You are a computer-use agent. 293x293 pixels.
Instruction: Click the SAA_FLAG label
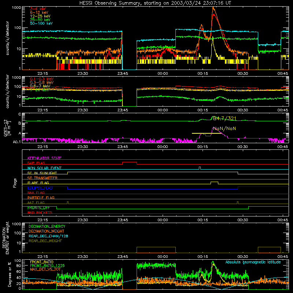point(36,193)
